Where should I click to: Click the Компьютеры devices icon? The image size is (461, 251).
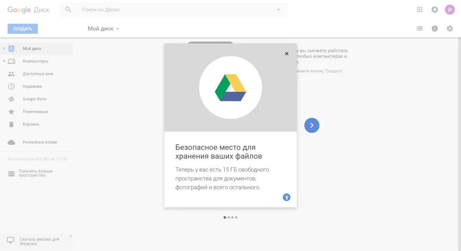pyautogui.click(x=11, y=61)
